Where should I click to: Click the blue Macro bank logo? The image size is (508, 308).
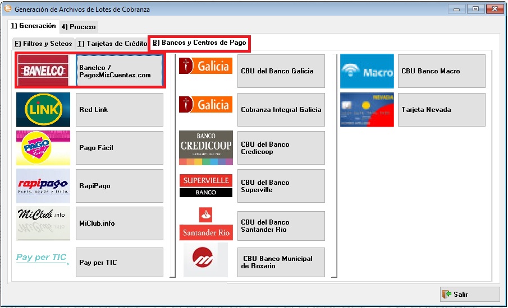click(367, 71)
